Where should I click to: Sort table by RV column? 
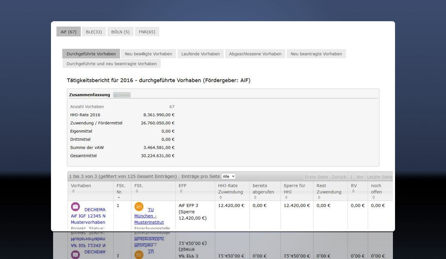pyautogui.click(x=353, y=191)
